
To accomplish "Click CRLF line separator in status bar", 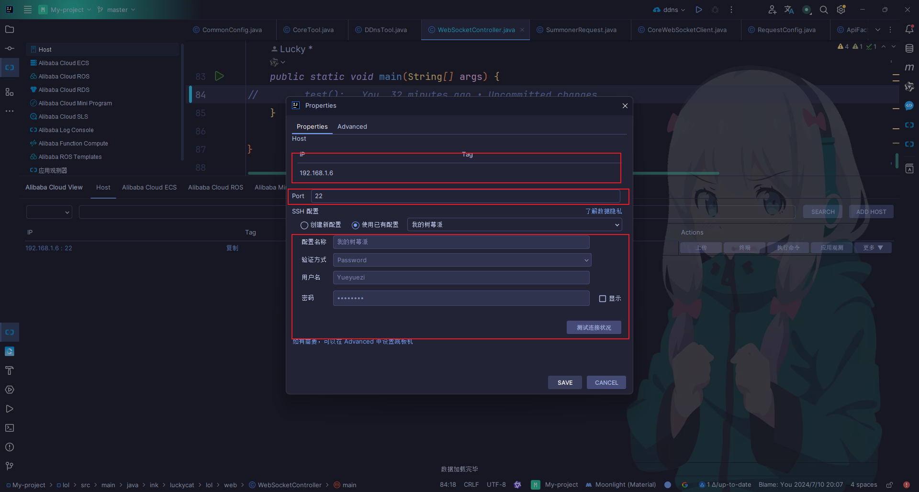I will pyautogui.click(x=471, y=485).
